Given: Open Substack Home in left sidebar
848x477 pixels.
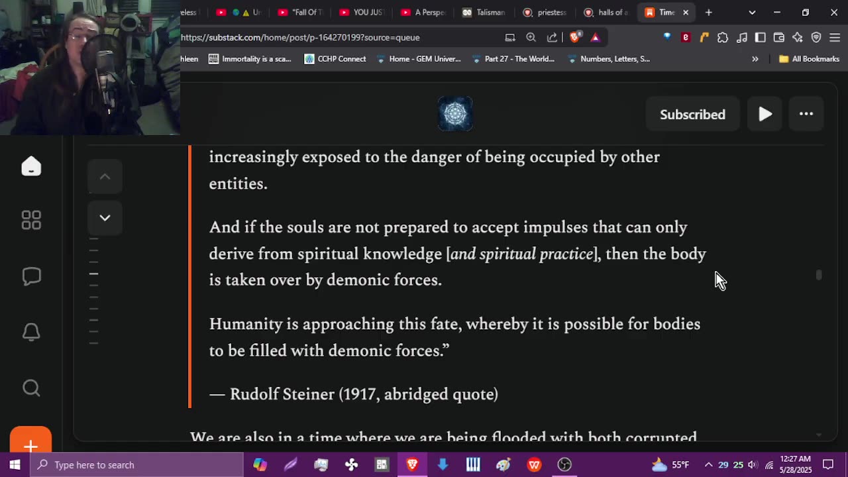Looking at the screenshot, I should pyautogui.click(x=31, y=166).
